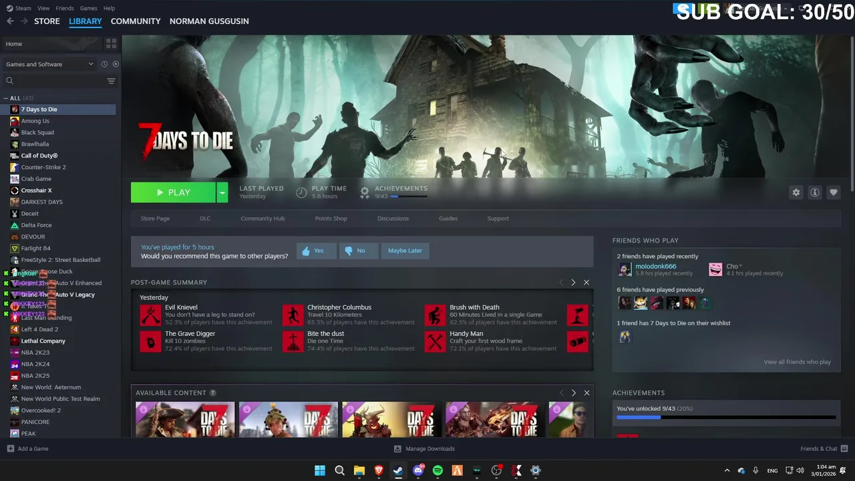Open the game's Community Hub link
Screen dimensions: 855x481
click(x=263, y=218)
